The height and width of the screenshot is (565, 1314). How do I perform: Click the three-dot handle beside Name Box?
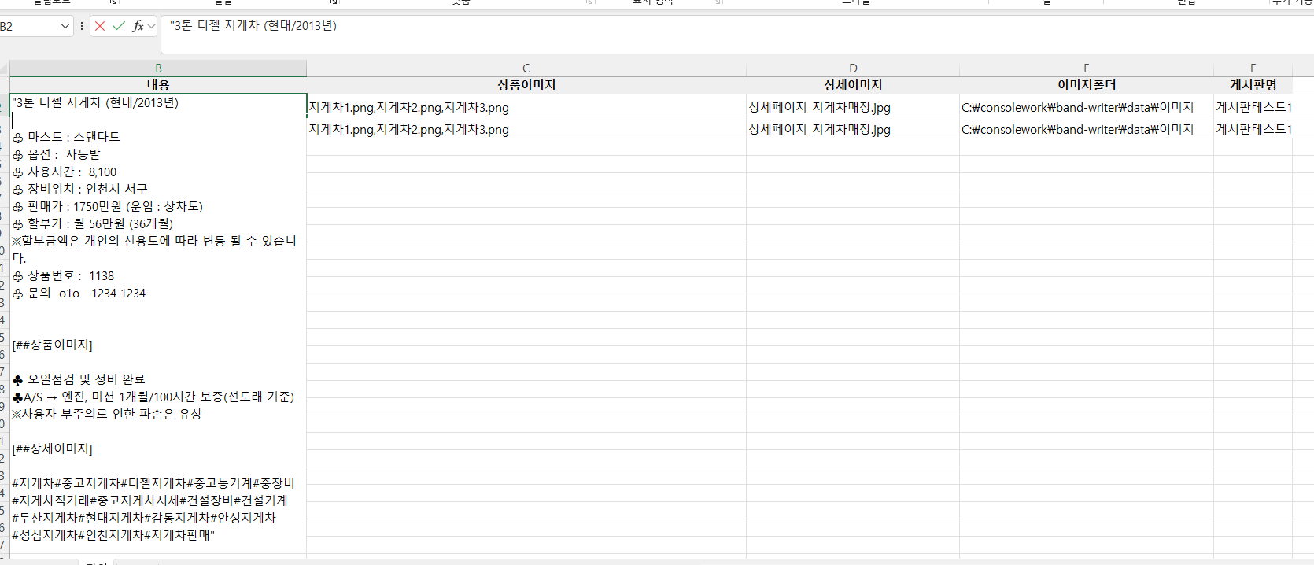[82, 26]
